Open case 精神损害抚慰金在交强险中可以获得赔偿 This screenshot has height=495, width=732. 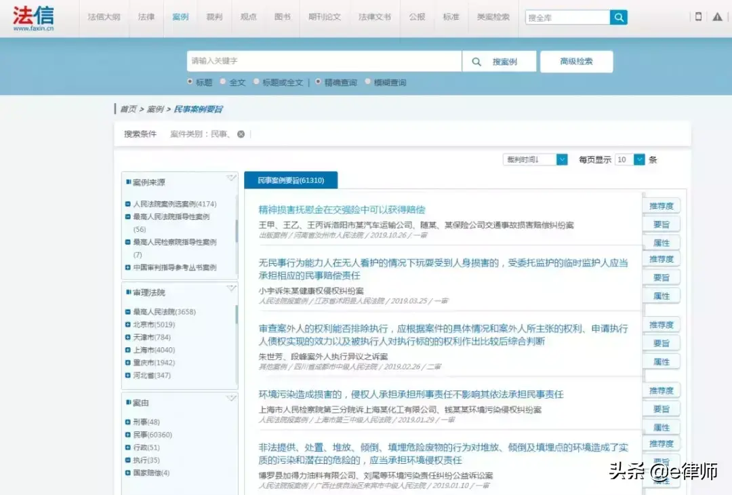point(342,210)
